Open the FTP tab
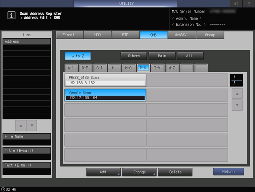The image size is (255, 192). point(125,35)
